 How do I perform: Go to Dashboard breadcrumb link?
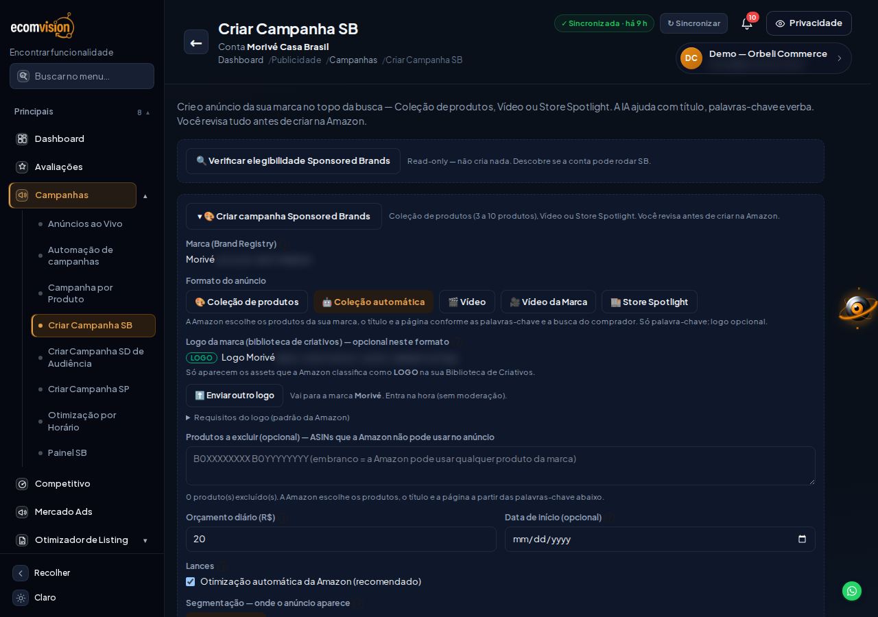(241, 60)
